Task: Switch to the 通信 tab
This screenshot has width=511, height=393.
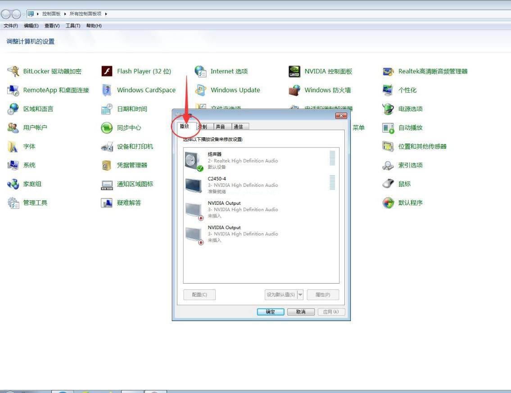Action: click(240, 127)
